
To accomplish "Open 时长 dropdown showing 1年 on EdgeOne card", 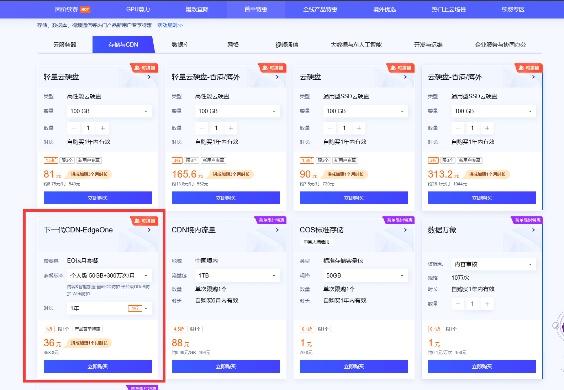I will coord(110,308).
